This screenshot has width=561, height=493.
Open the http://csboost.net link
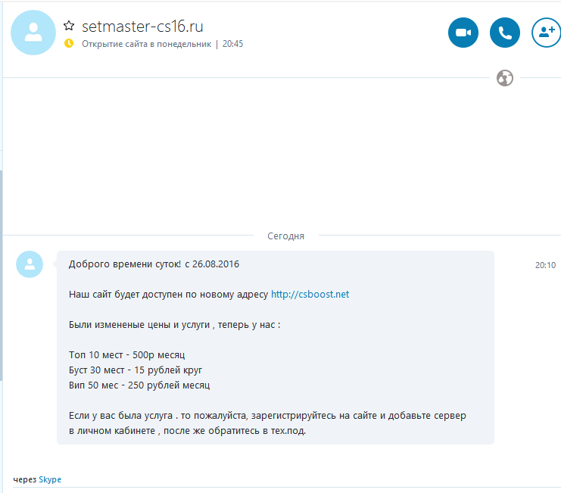(x=310, y=295)
